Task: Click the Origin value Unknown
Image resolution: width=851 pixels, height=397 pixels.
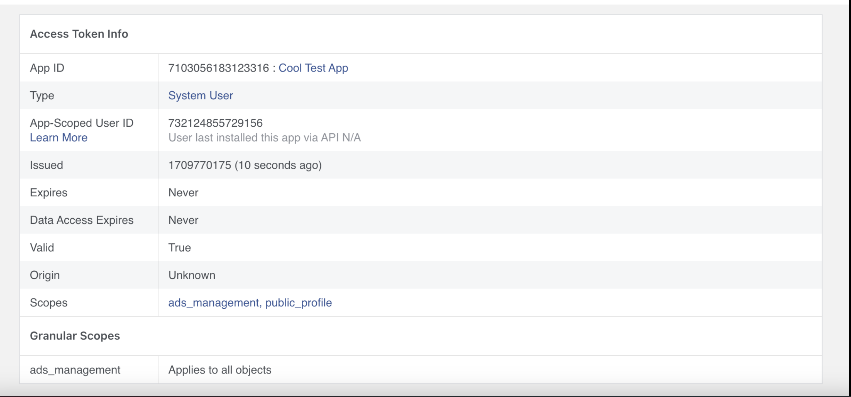Action: [x=192, y=275]
